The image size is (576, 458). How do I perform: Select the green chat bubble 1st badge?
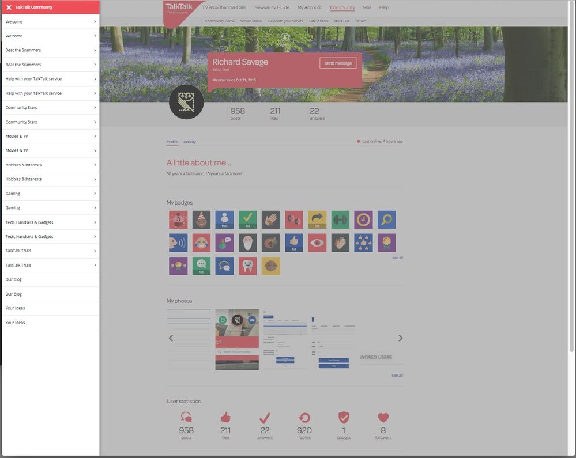click(201, 266)
